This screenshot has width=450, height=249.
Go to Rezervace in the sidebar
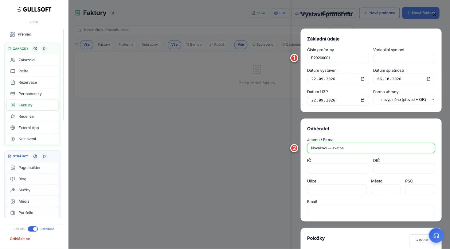(x=33, y=82)
